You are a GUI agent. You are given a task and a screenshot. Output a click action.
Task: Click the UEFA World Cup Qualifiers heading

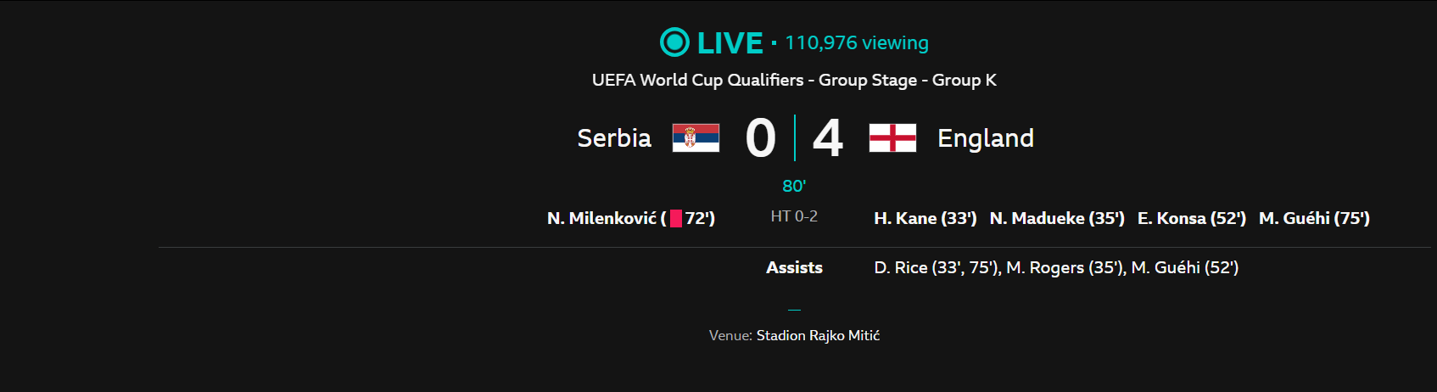794,80
